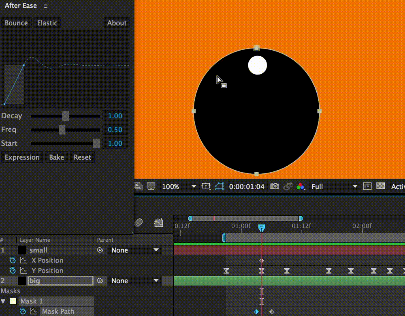The image size is (405, 316).
Task: Click the Always Preview This View icon
Action: (x=139, y=186)
